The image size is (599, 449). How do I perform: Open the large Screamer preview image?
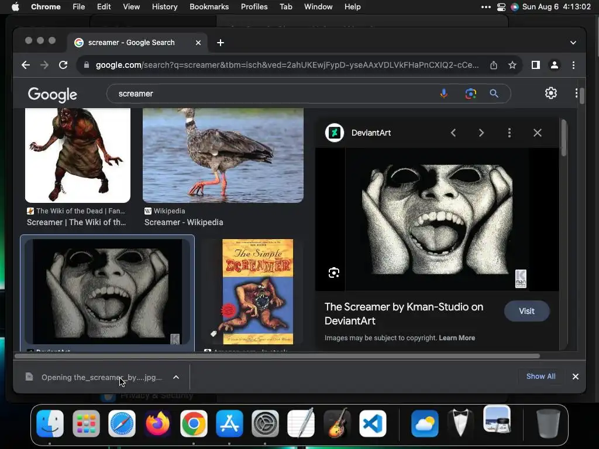click(x=437, y=220)
